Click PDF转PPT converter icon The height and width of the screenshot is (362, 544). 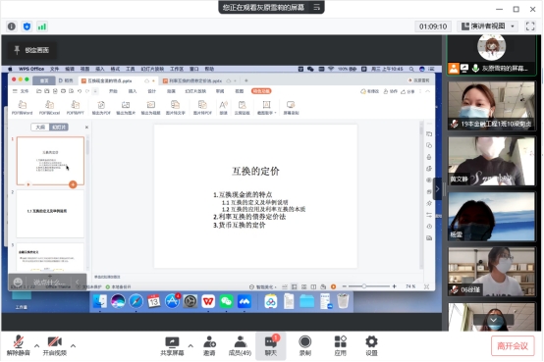(x=76, y=108)
